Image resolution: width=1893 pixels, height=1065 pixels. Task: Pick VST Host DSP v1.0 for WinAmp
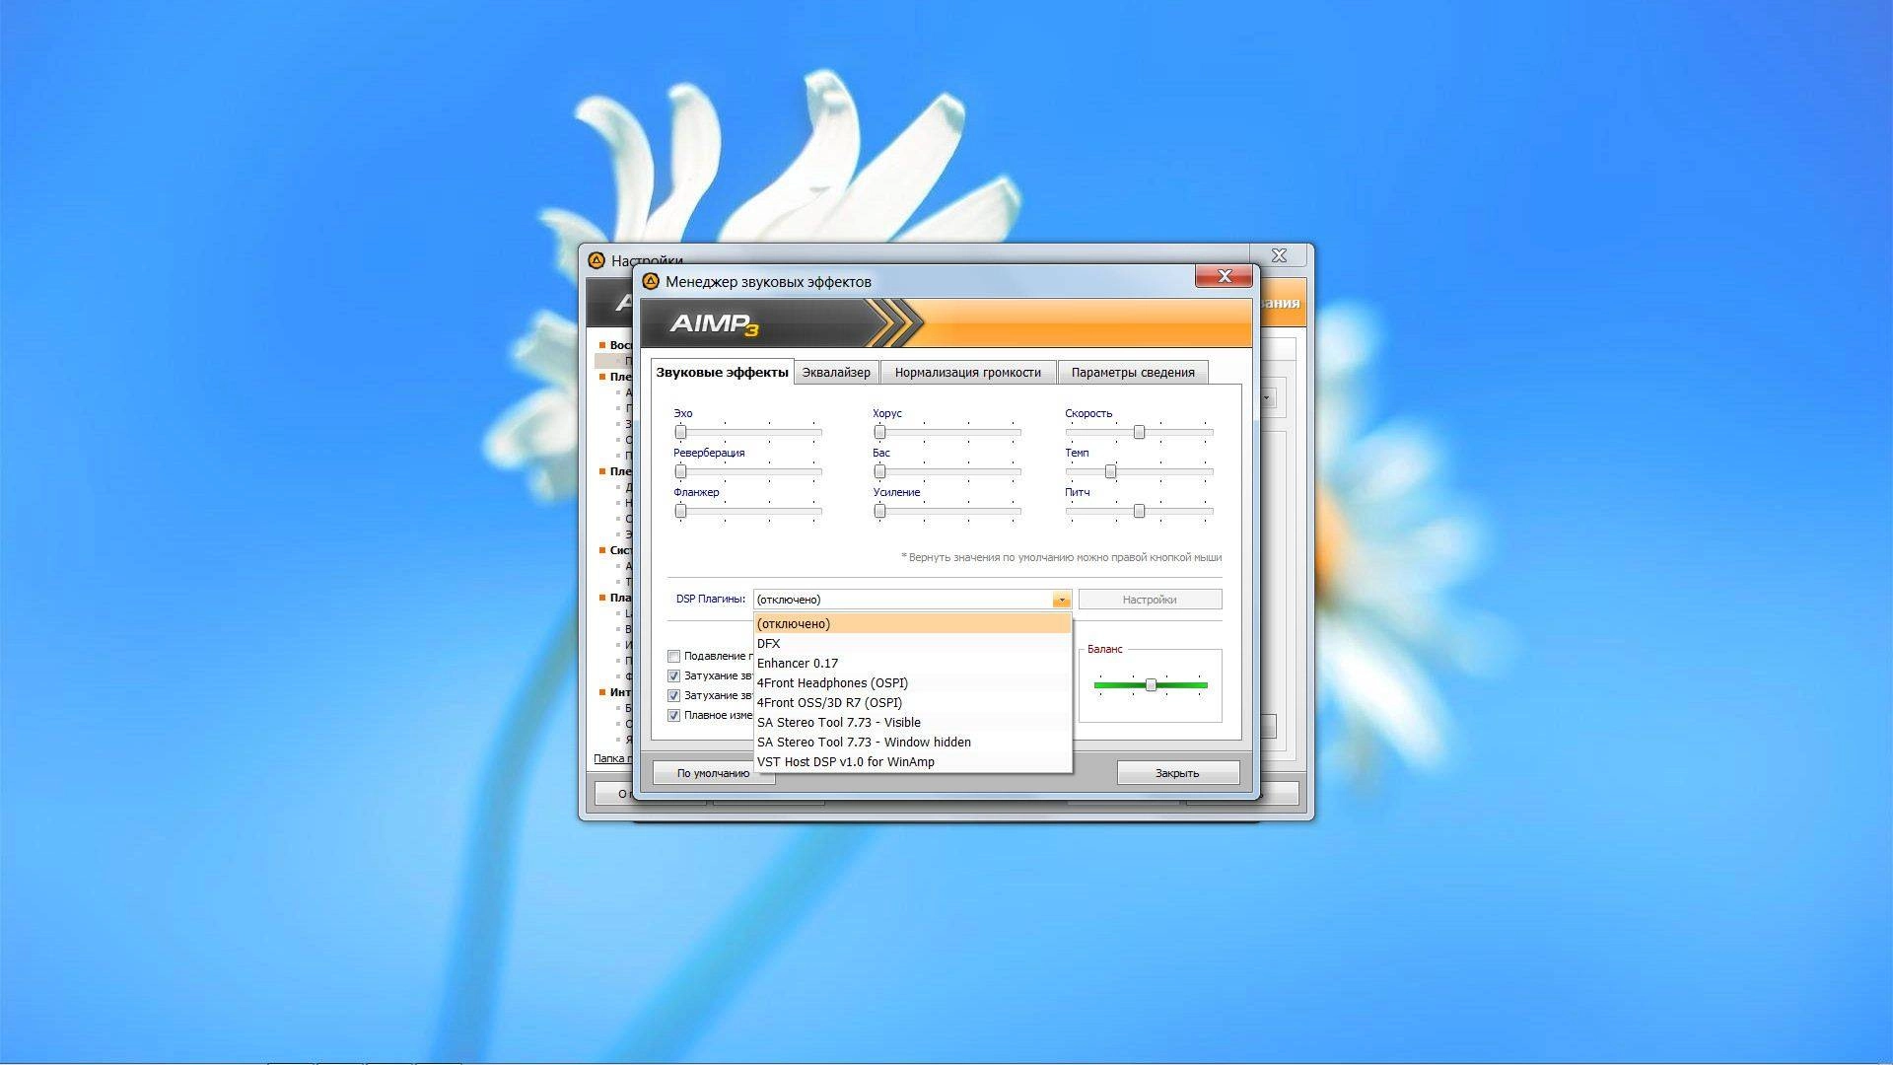pyautogui.click(x=912, y=761)
